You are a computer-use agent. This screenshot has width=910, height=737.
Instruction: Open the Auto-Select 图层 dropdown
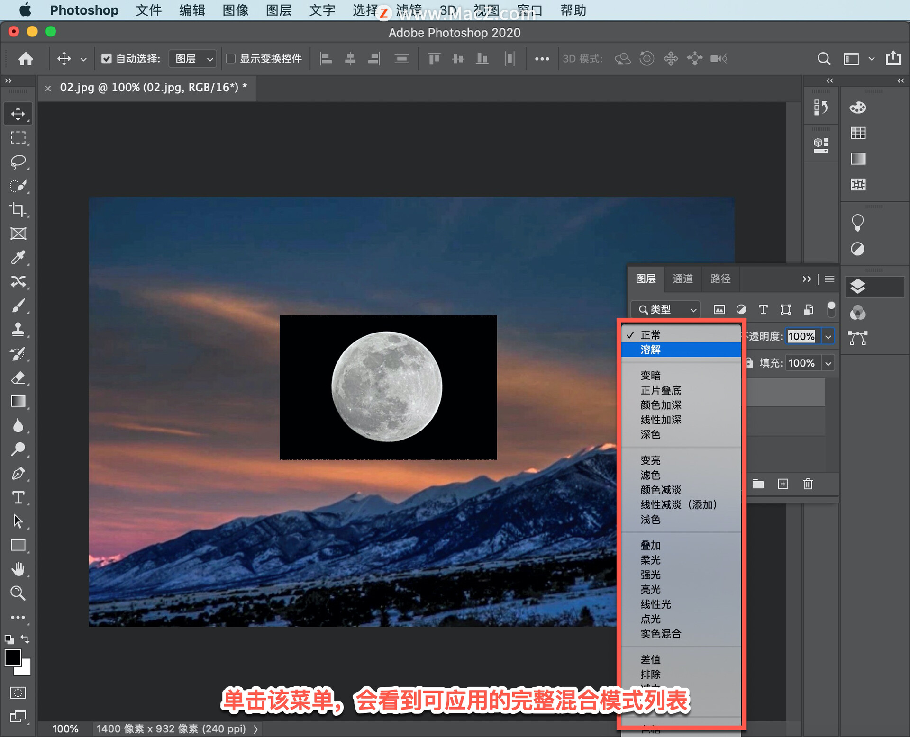pyautogui.click(x=193, y=59)
